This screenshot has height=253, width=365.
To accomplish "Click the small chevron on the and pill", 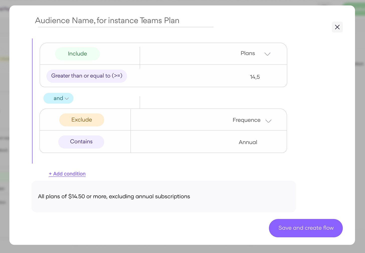I will (67, 99).
